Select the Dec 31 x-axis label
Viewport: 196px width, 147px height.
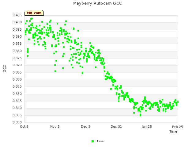coord(116,126)
